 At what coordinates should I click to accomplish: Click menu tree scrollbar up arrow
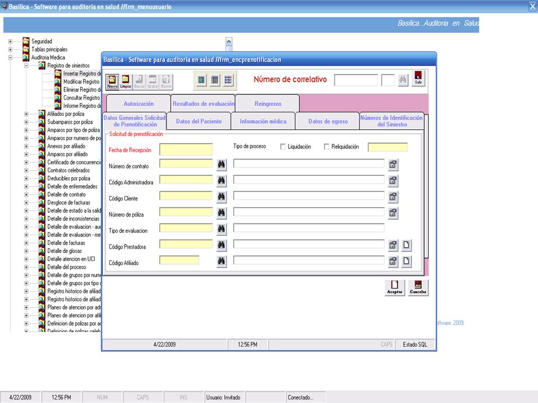tap(229, 42)
